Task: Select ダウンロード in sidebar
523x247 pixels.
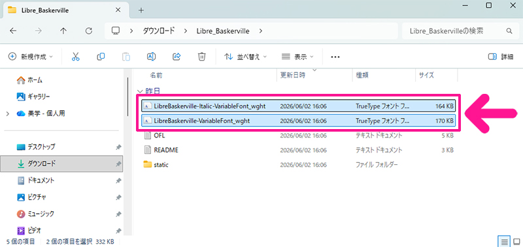Action: (x=61, y=164)
